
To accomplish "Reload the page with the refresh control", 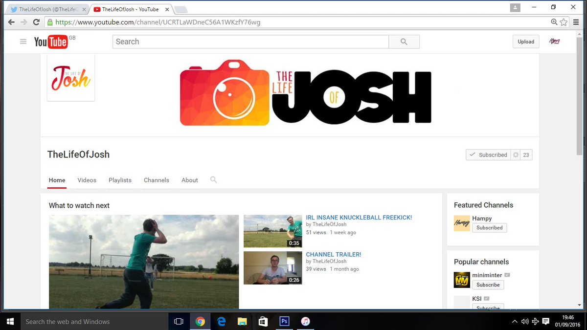I will tap(37, 22).
